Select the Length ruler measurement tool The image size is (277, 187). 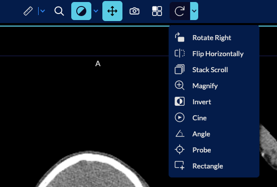pos(28,11)
